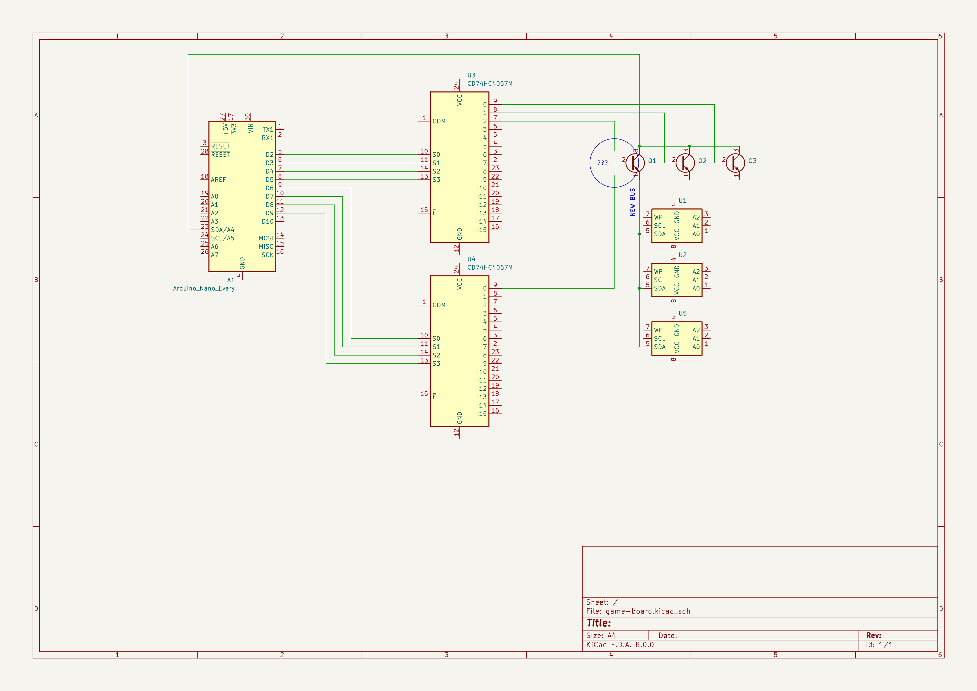
Task: Click the A0 pin label on Arduino
Action: [x=215, y=196]
